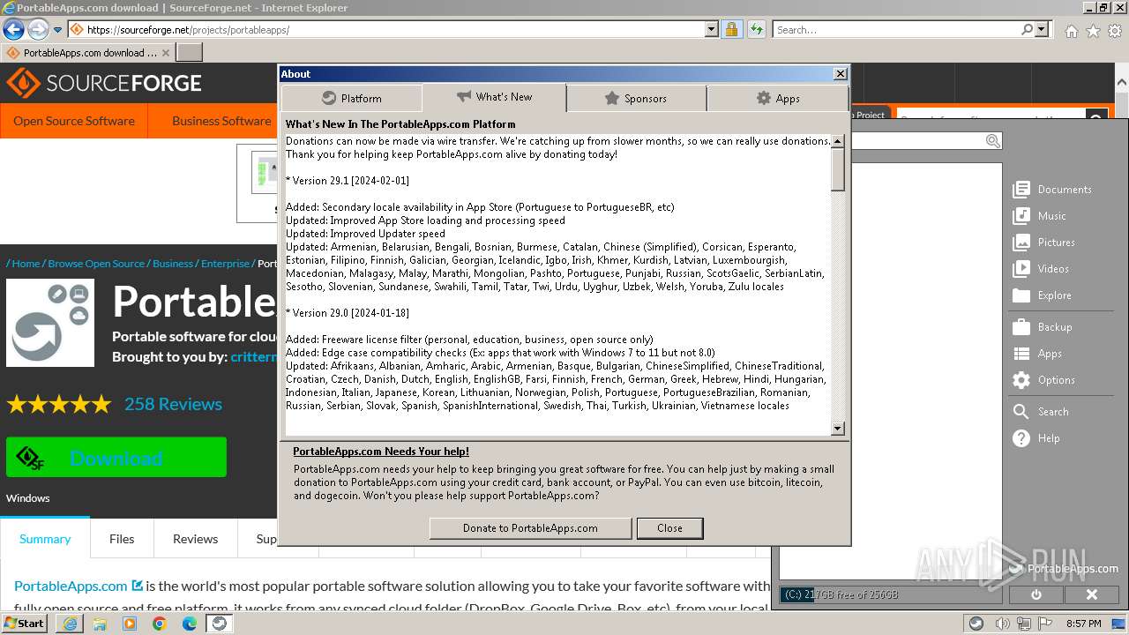Close the PortableApps menu with X button

(x=1091, y=594)
